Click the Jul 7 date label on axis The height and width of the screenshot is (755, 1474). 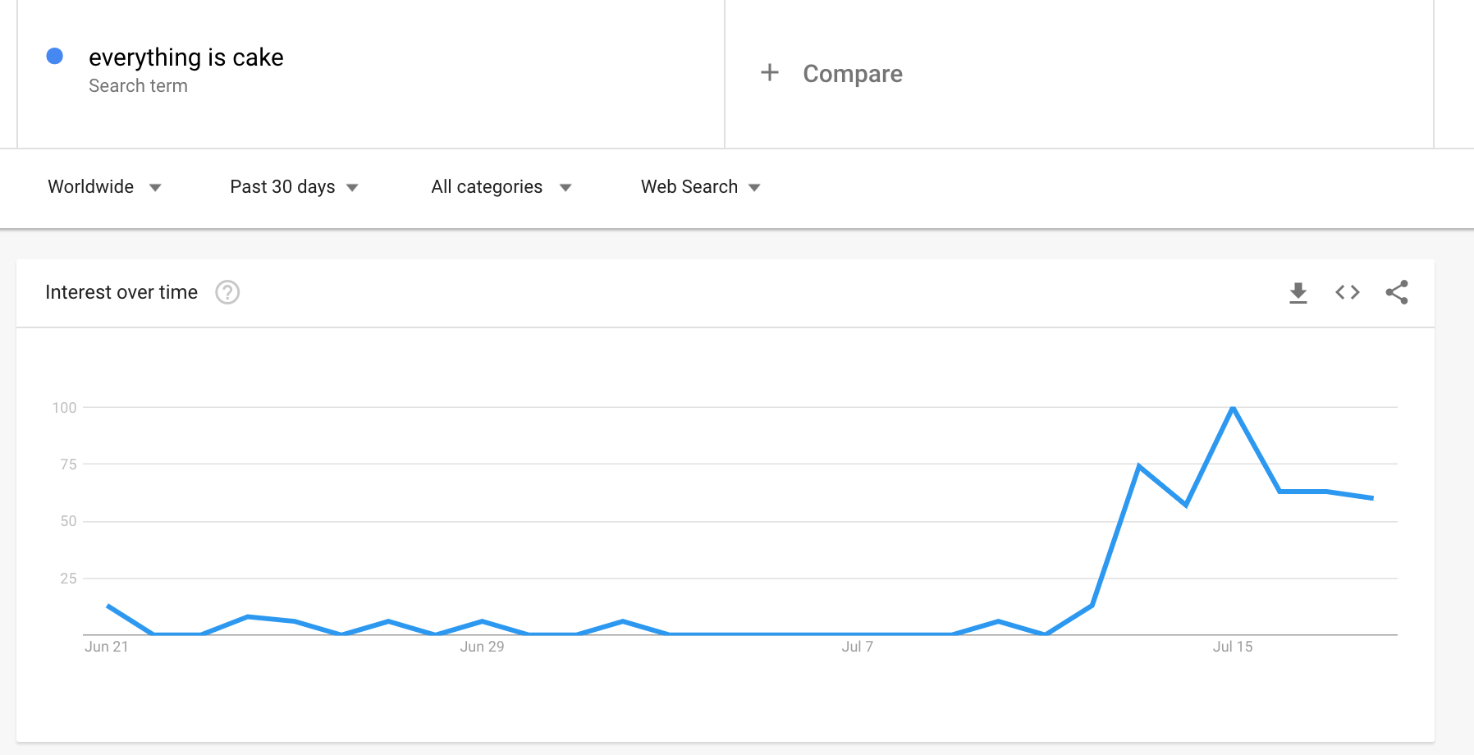point(857,647)
